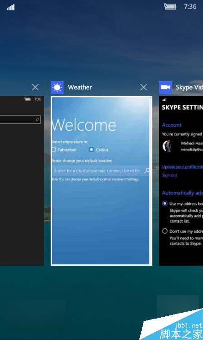
Task: Open the Skype Video card title
Action: (189, 87)
